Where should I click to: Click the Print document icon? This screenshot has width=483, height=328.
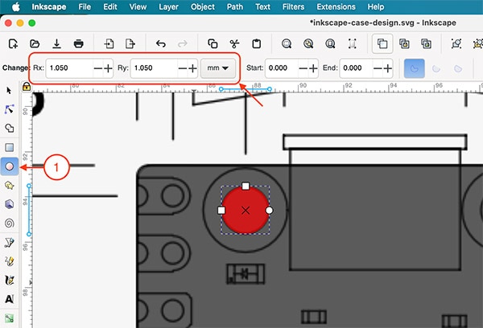pyautogui.click(x=79, y=43)
